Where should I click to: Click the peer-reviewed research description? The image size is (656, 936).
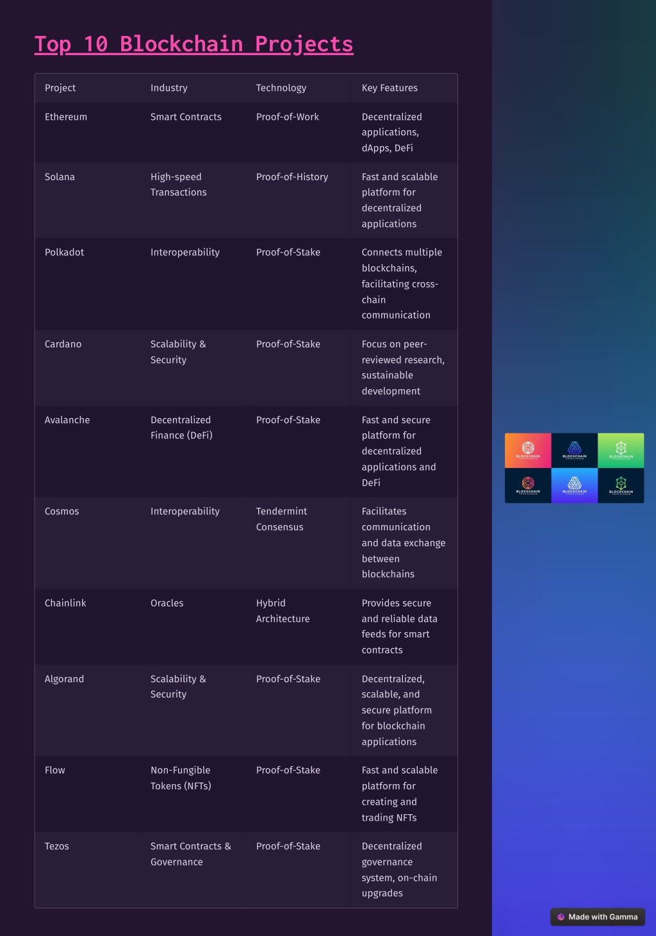pyautogui.click(x=403, y=367)
